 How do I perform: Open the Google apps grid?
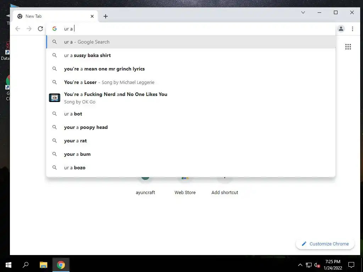tap(348, 47)
